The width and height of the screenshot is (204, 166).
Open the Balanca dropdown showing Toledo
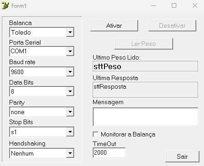click(x=42, y=32)
